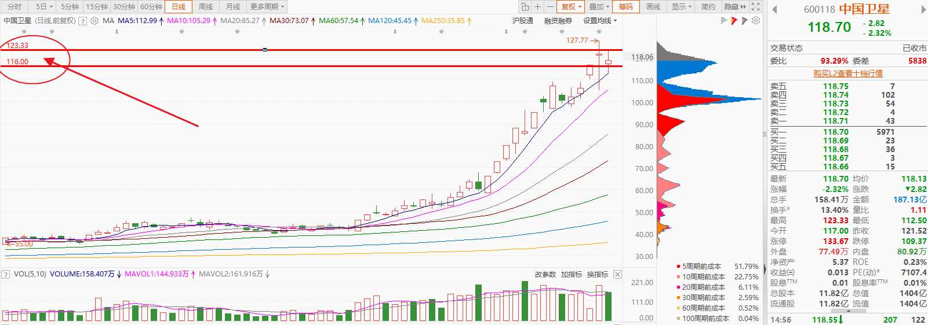Click 加指标 to add an indicator

(571, 274)
